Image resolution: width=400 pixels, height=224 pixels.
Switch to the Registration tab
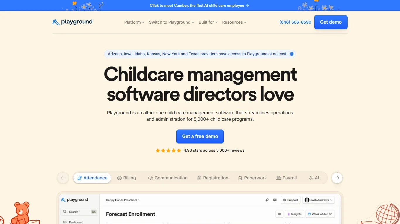pos(213,178)
